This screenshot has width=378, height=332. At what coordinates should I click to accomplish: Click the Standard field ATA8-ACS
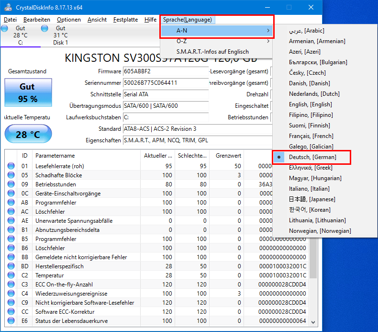pos(198,129)
